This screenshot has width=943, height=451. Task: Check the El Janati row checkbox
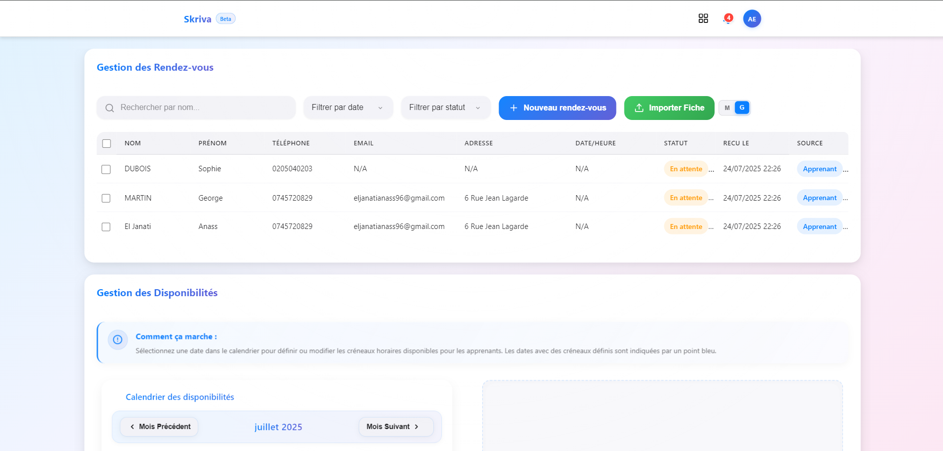[x=106, y=227]
